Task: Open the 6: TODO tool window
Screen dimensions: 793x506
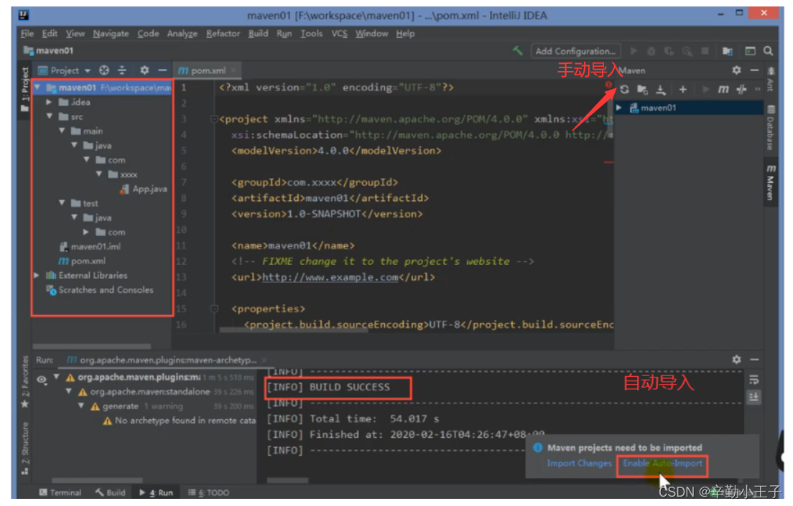Action: 209,492
